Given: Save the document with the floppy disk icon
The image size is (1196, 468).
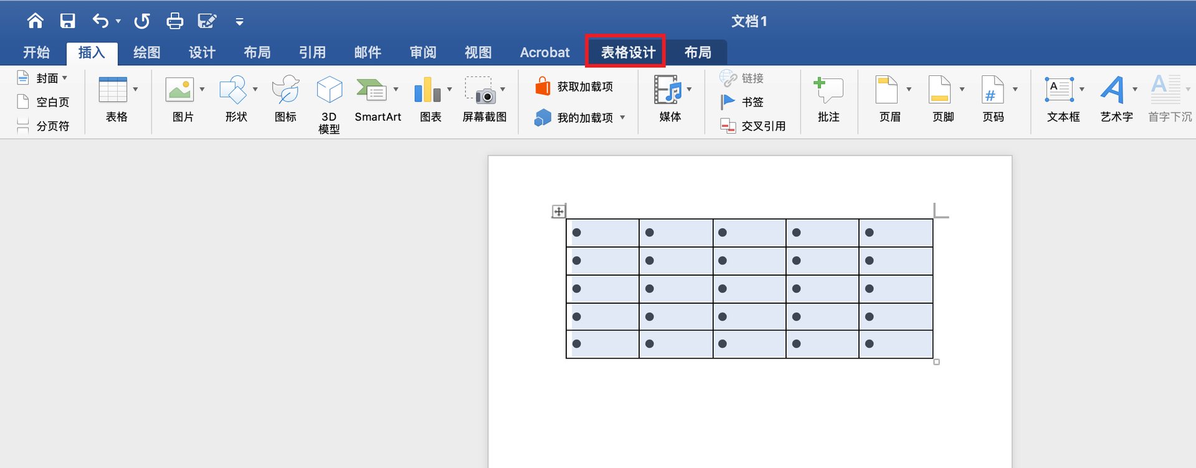Looking at the screenshot, I should [67, 21].
